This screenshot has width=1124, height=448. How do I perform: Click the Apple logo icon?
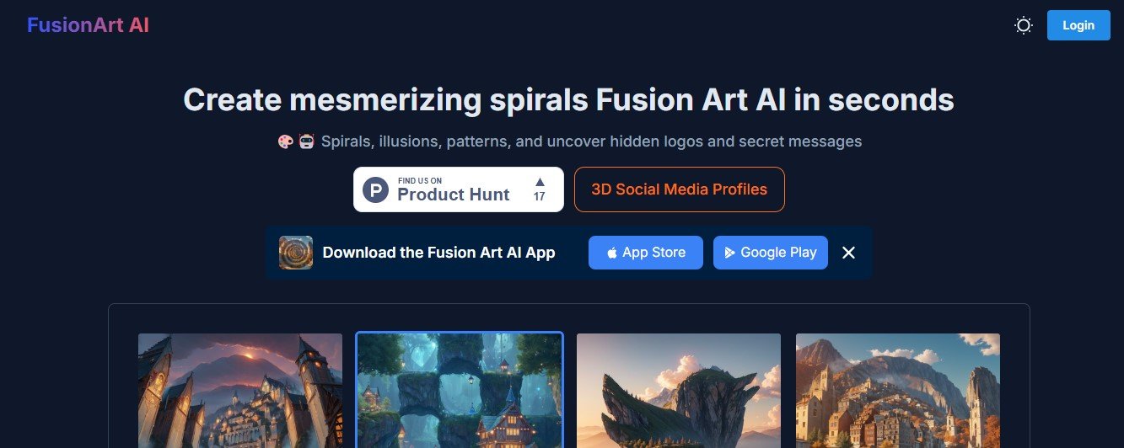[x=612, y=253]
